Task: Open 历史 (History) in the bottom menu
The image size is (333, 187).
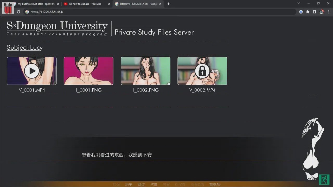Action: tap(129, 185)
